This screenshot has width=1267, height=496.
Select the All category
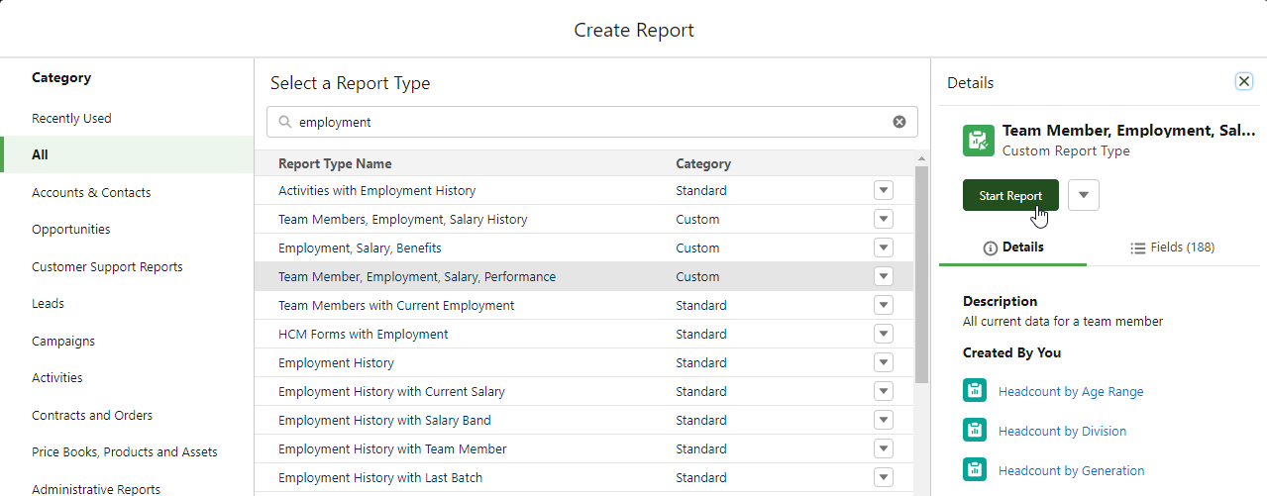coord(127,154)
